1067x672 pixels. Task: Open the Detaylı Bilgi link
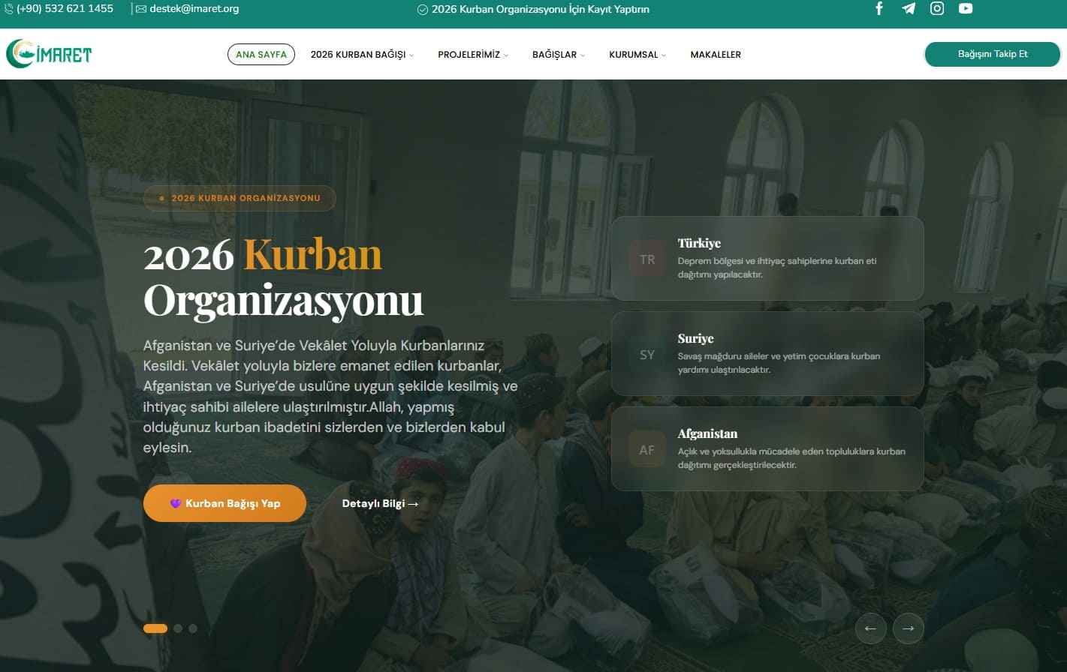[380, 503]
